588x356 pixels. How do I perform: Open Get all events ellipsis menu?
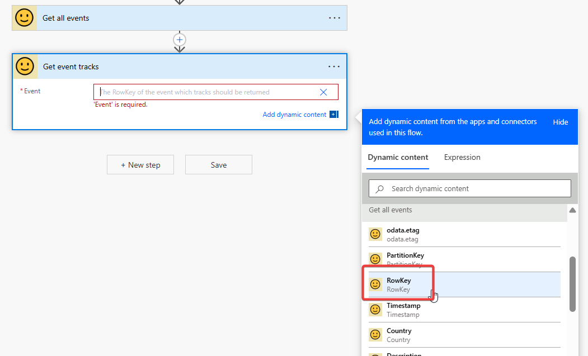(x=334, y=18)
